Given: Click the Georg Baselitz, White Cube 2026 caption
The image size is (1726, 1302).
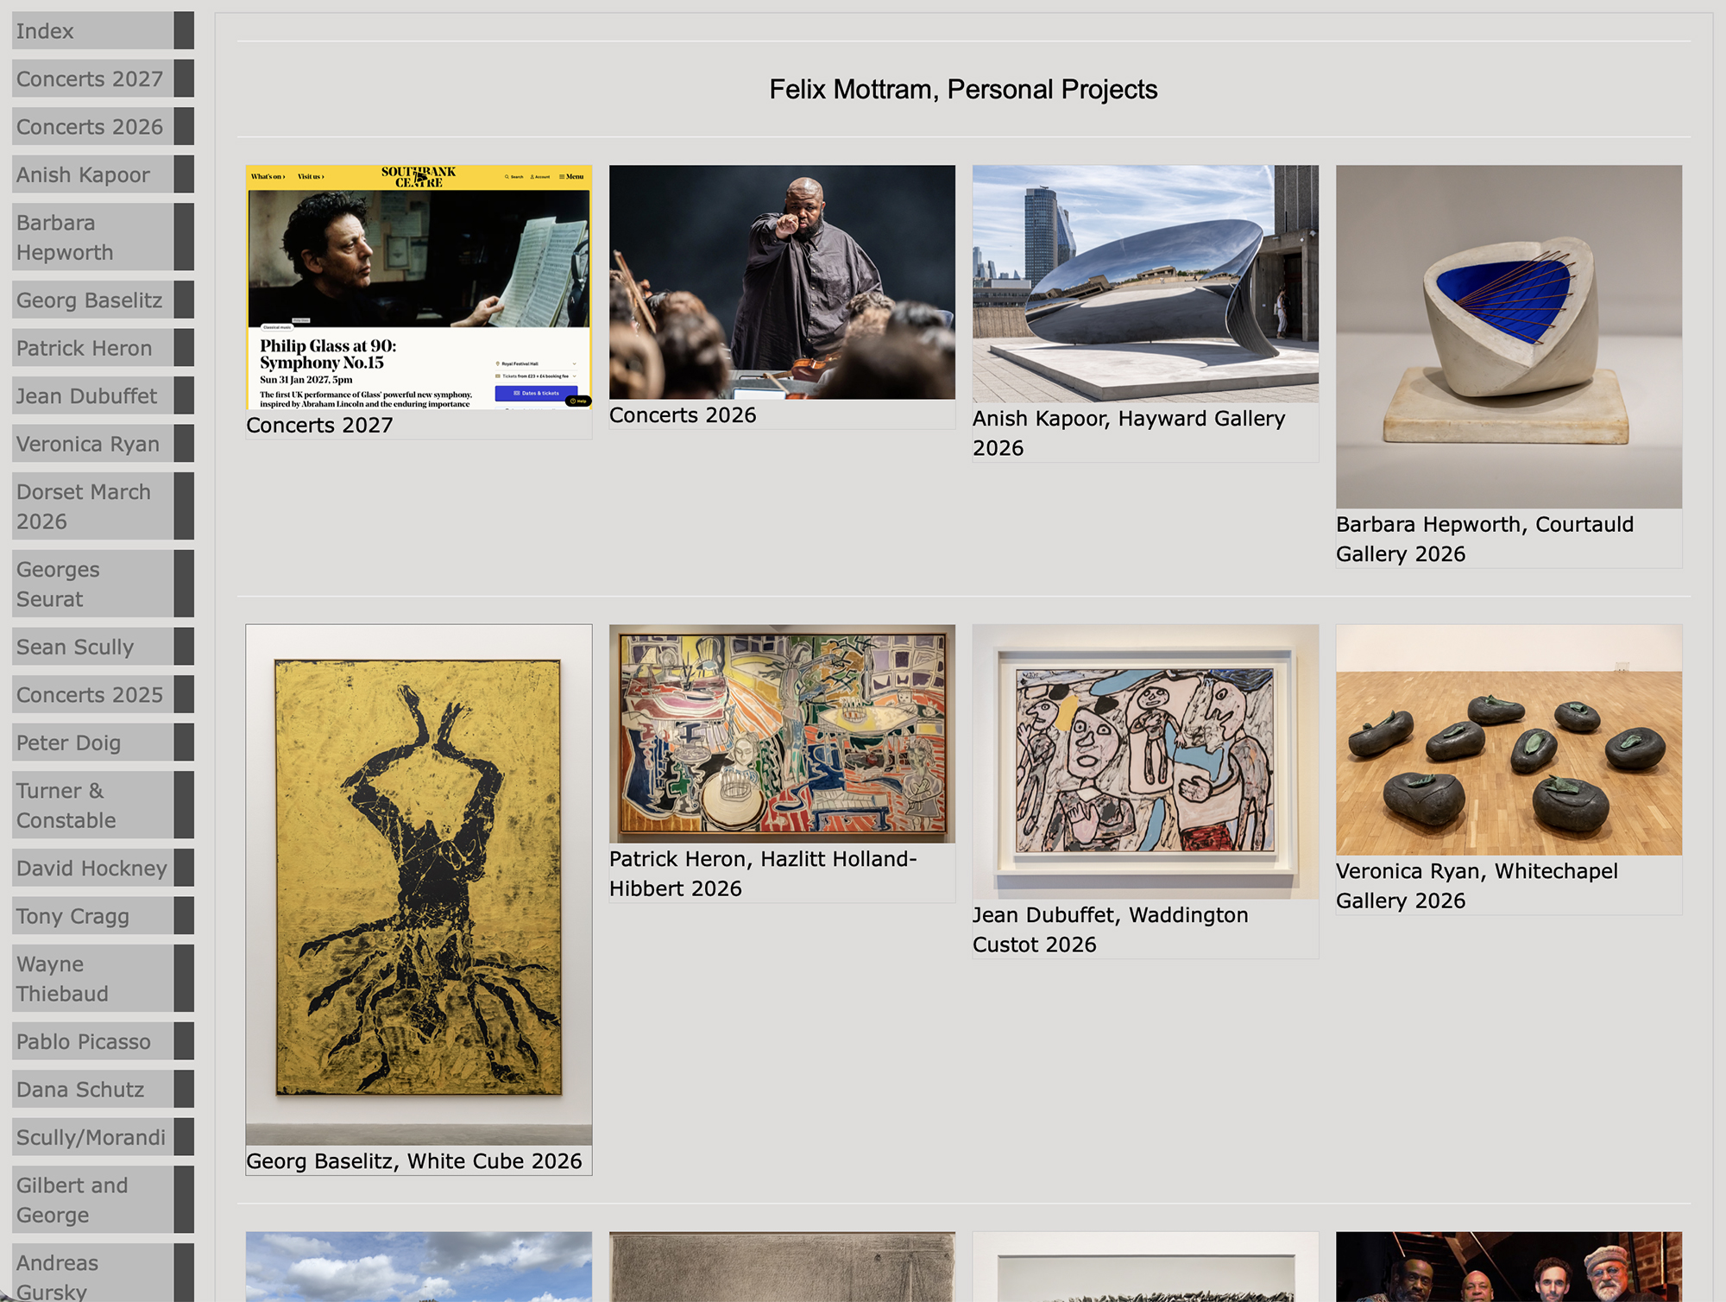Looking at the screenshot, I should pyautogui.click(x=414, y=1161).
